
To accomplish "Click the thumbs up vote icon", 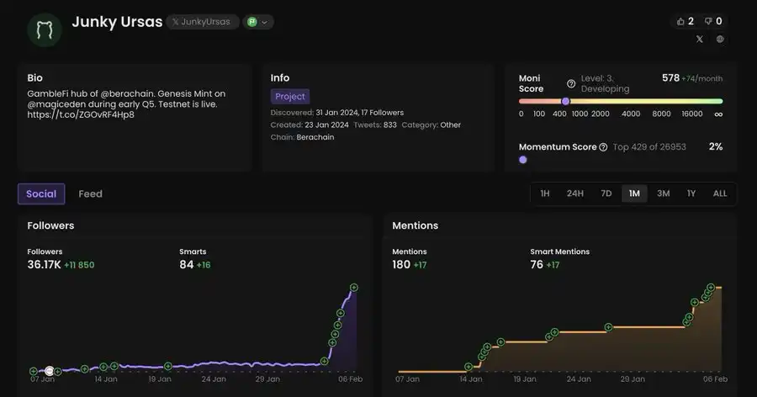I will click(x=680, y=21).
